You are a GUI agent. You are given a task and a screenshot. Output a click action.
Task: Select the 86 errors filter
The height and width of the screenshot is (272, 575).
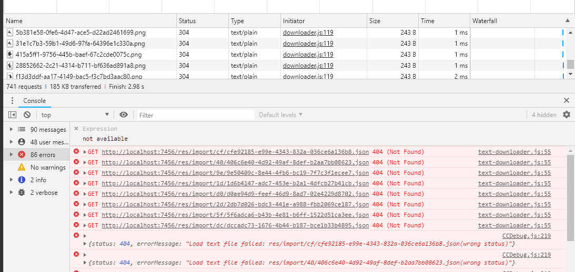[x=42, y=155]
